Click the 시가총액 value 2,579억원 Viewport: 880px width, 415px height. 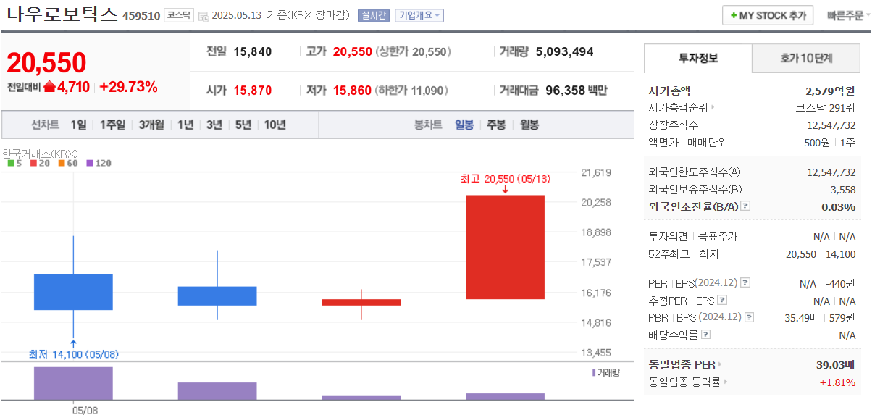pyautogui.click(x=830, y=91)
